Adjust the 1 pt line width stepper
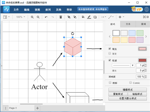The height and width of the screenshot is (112, 150). pos(146,65)
